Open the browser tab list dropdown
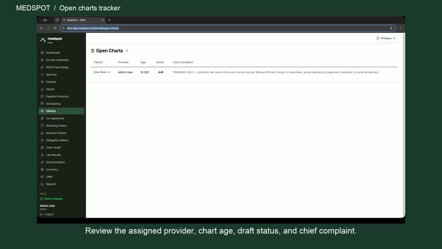The width and height of the screenshot is (442, 249). pyautogui.click(x=57, y=20)
